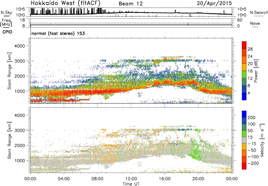
Task: Click the '2000' tick of velocity panel
Action: click(x=19, y=145)
